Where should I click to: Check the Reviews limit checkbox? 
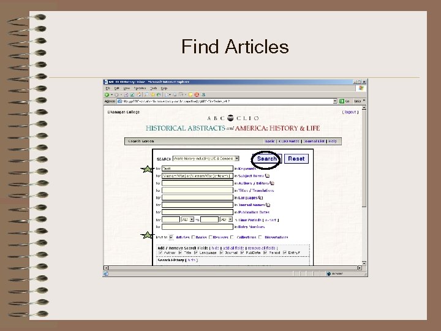tap(210, 237)
